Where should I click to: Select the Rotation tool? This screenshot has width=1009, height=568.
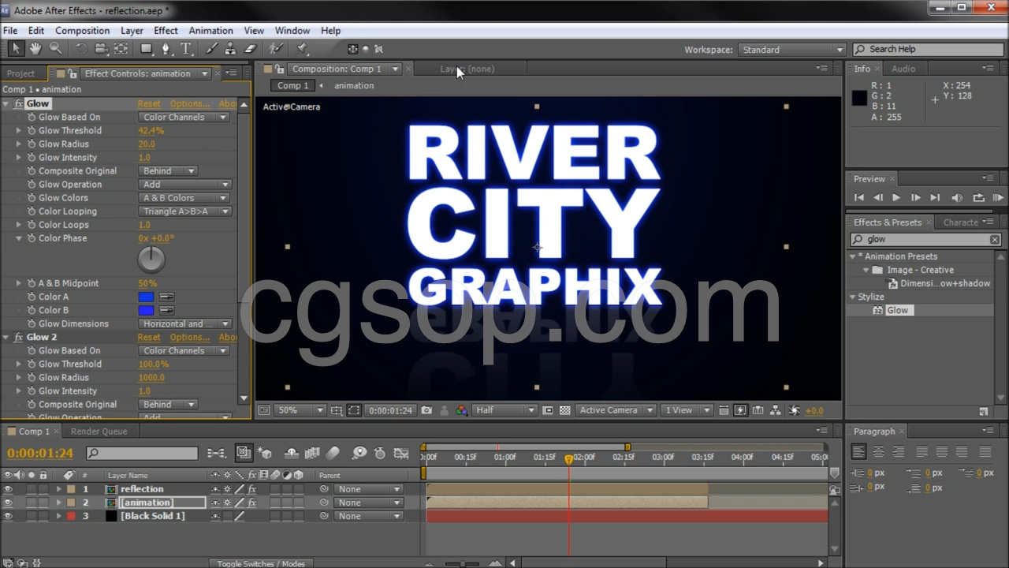[x=81, y=49]
